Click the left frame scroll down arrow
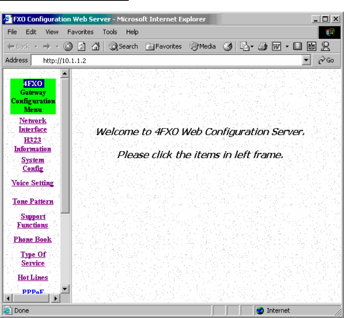 65,289
